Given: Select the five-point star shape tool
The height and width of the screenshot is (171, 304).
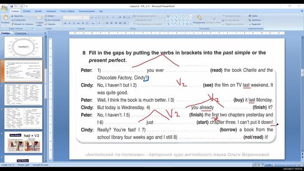Looking at the screenshot, I should click(x=187, y=24).
